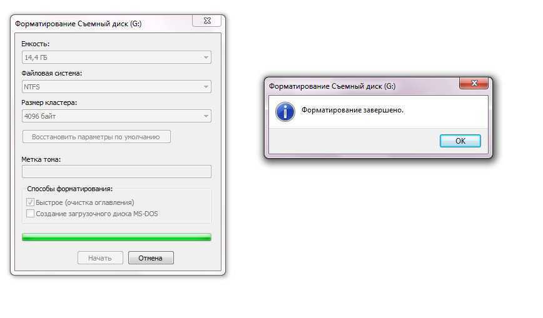Expand the Размер кластера 4096 байт dropdown

coord(116,116)
